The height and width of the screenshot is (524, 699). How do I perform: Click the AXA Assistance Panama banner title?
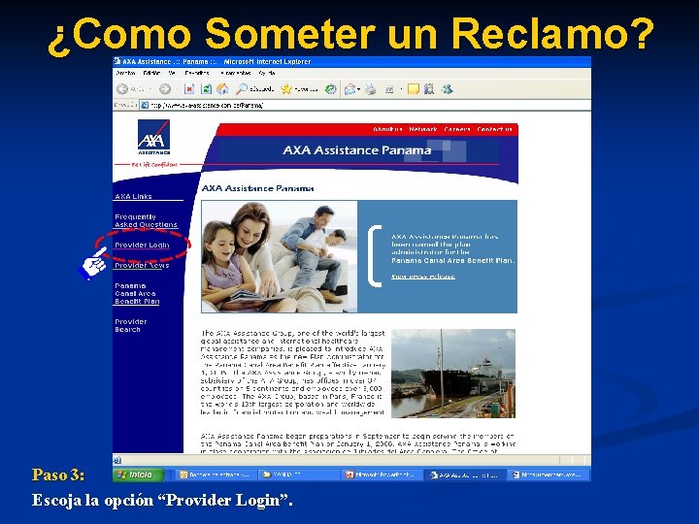[x=356, y=150]
